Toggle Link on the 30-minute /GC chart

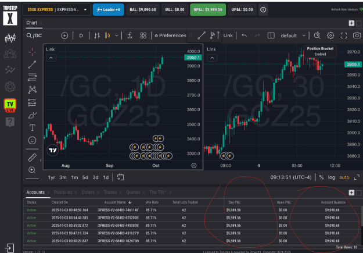[x=211, y=49]
